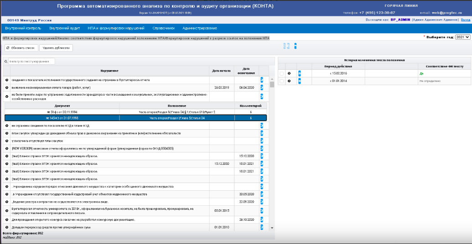The width and height of the screenshot is (472, 244).
Task: Click blue icon in history row 'с 15.02.2016'
Action: 300,73
